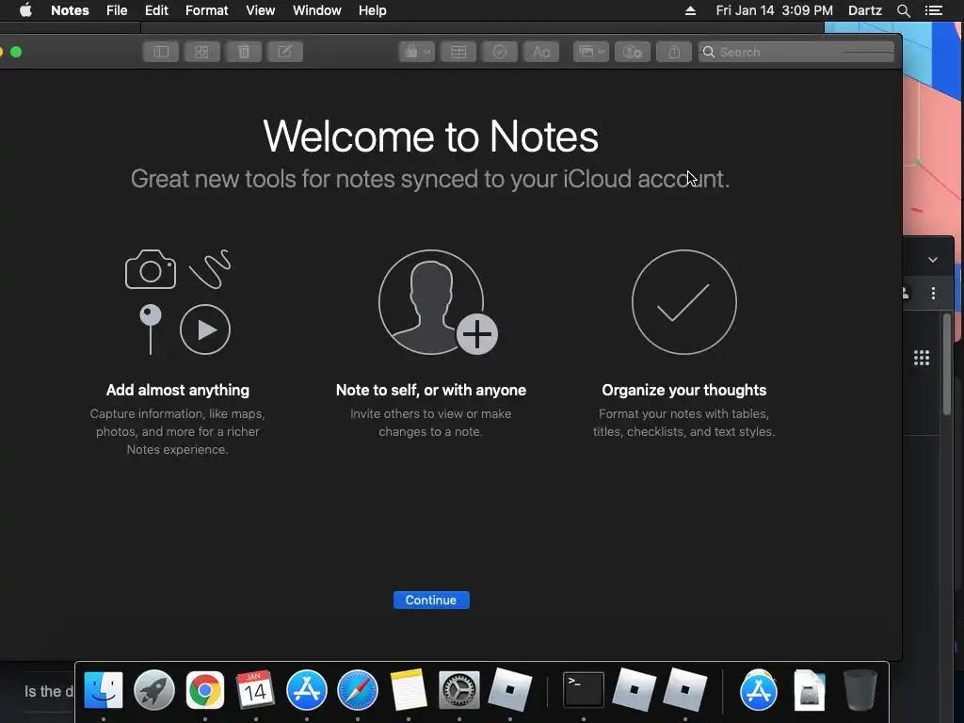The height and width of the screenshot is (723, 964).
Task: Open Roblox icon right of Terminal
Action: (635, 690)
